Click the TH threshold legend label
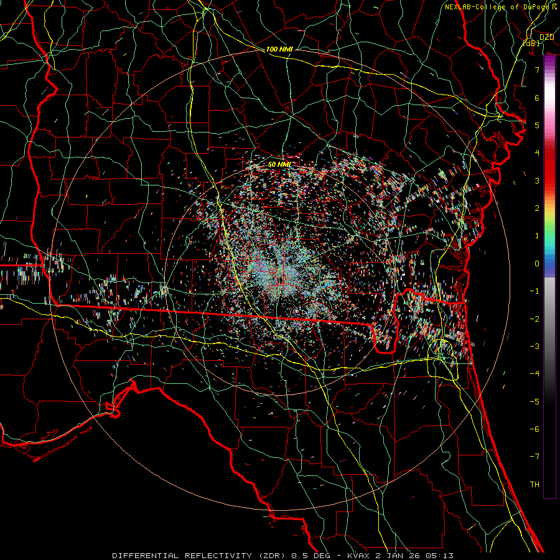Image resolution: width=560 pixels, height=560 pixels. [x=534, y=484]
